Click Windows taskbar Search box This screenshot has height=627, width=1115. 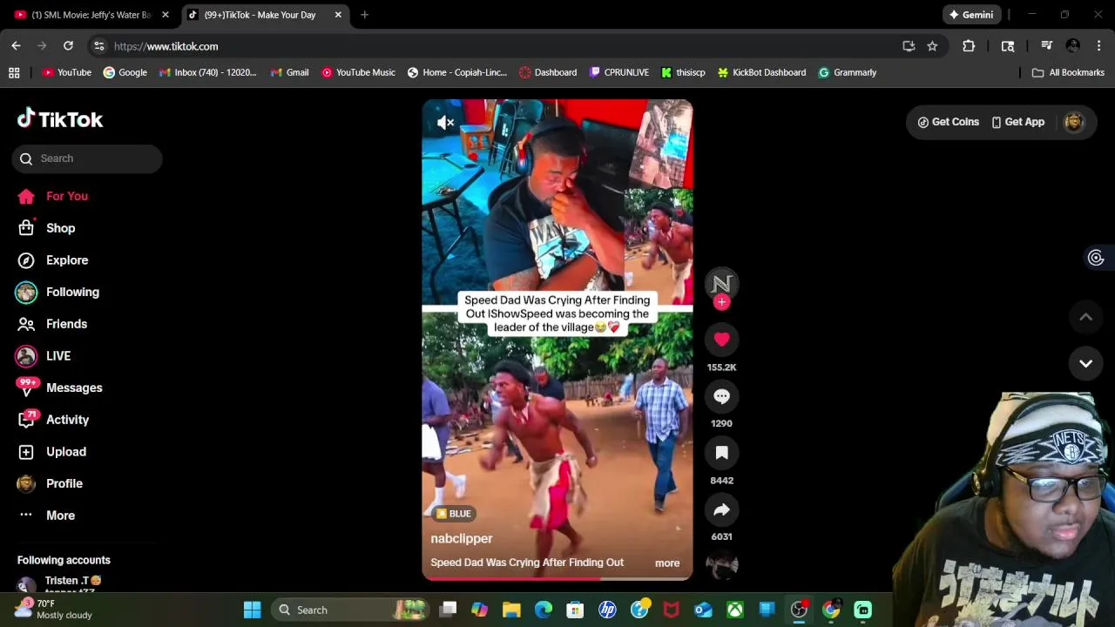348,610
